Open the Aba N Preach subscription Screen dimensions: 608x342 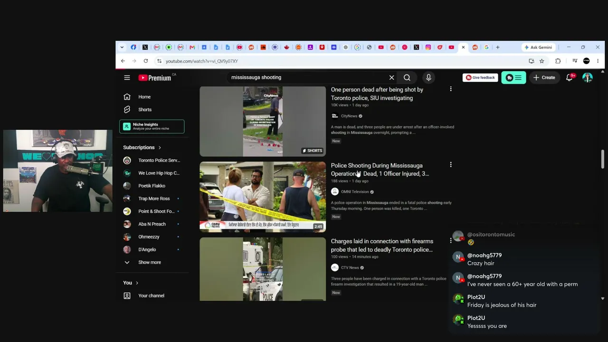152,224
